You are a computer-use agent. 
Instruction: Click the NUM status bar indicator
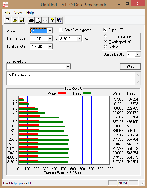tap(123, 183)
